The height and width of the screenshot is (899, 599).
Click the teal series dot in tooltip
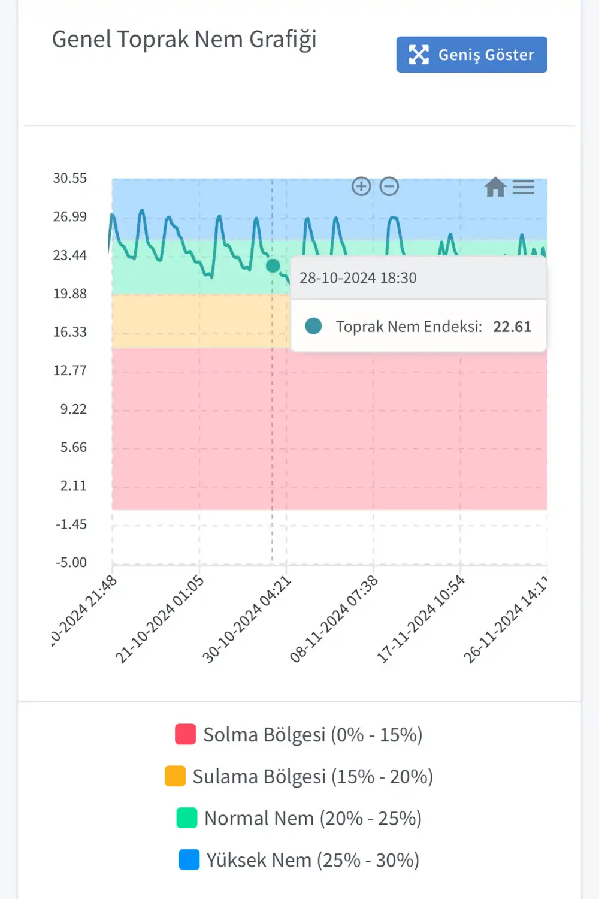(x=313, y=326)
